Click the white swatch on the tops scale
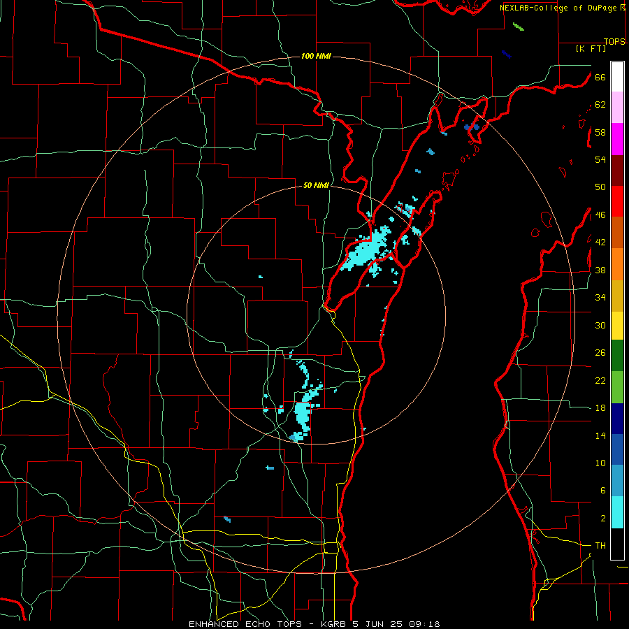Image resolution: width=629 pixels, height=629 pixels. [x=617, y=77]
